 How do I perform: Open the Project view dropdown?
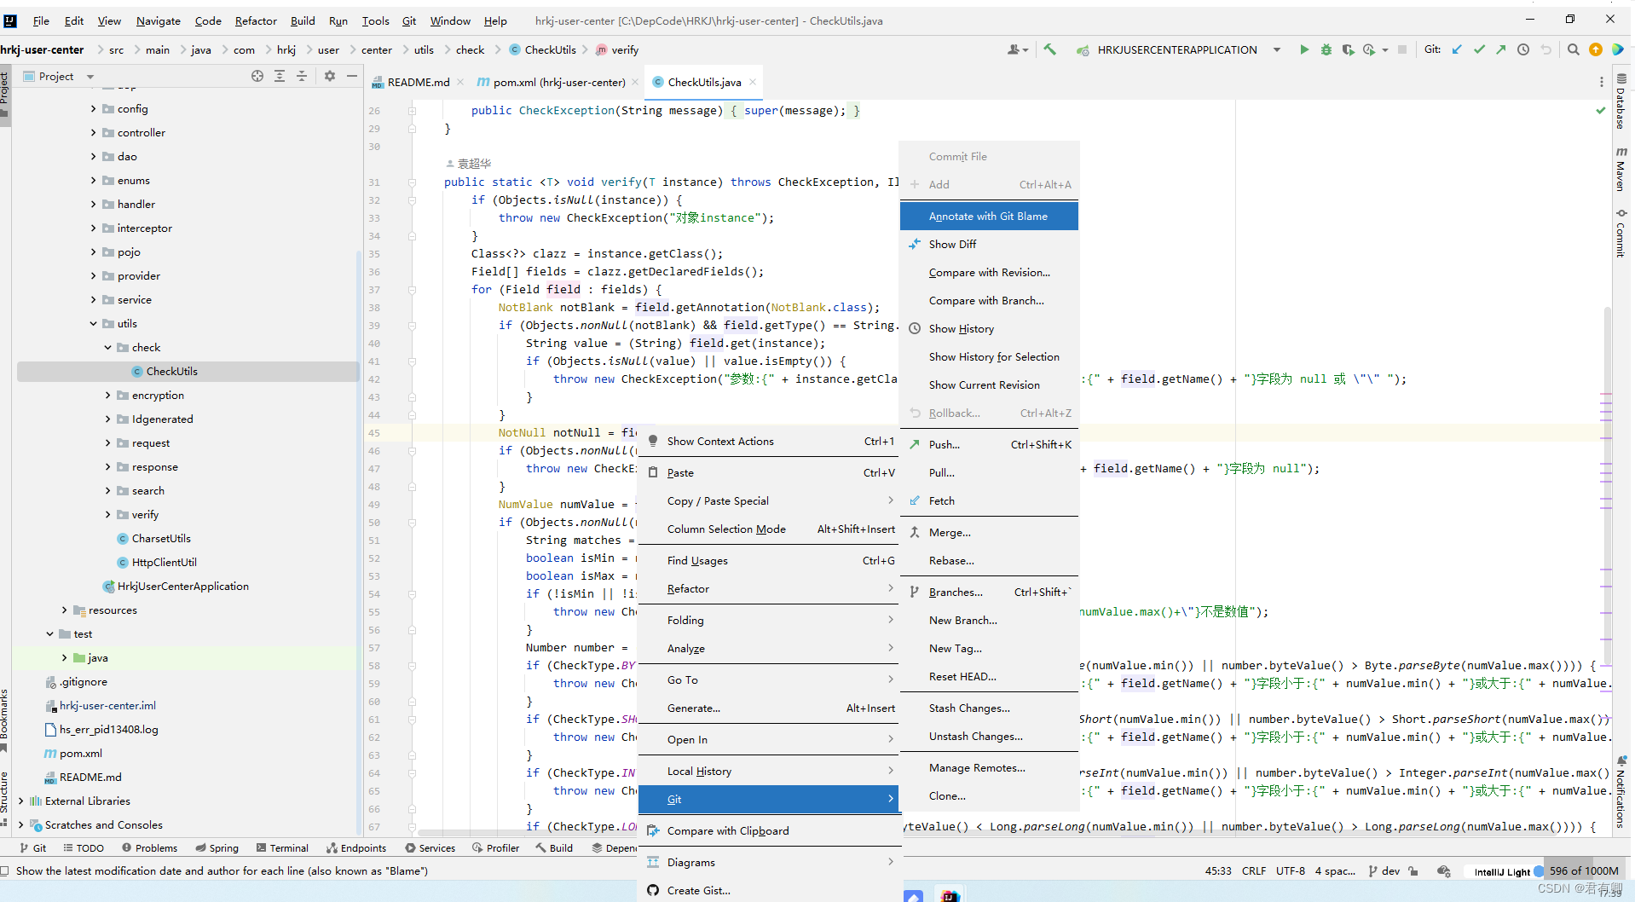[90, 77]
